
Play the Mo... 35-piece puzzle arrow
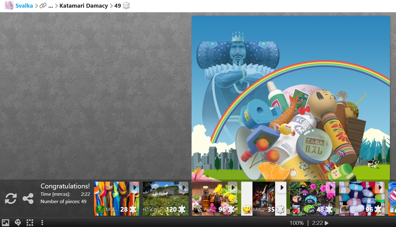(x=282, y=187)
